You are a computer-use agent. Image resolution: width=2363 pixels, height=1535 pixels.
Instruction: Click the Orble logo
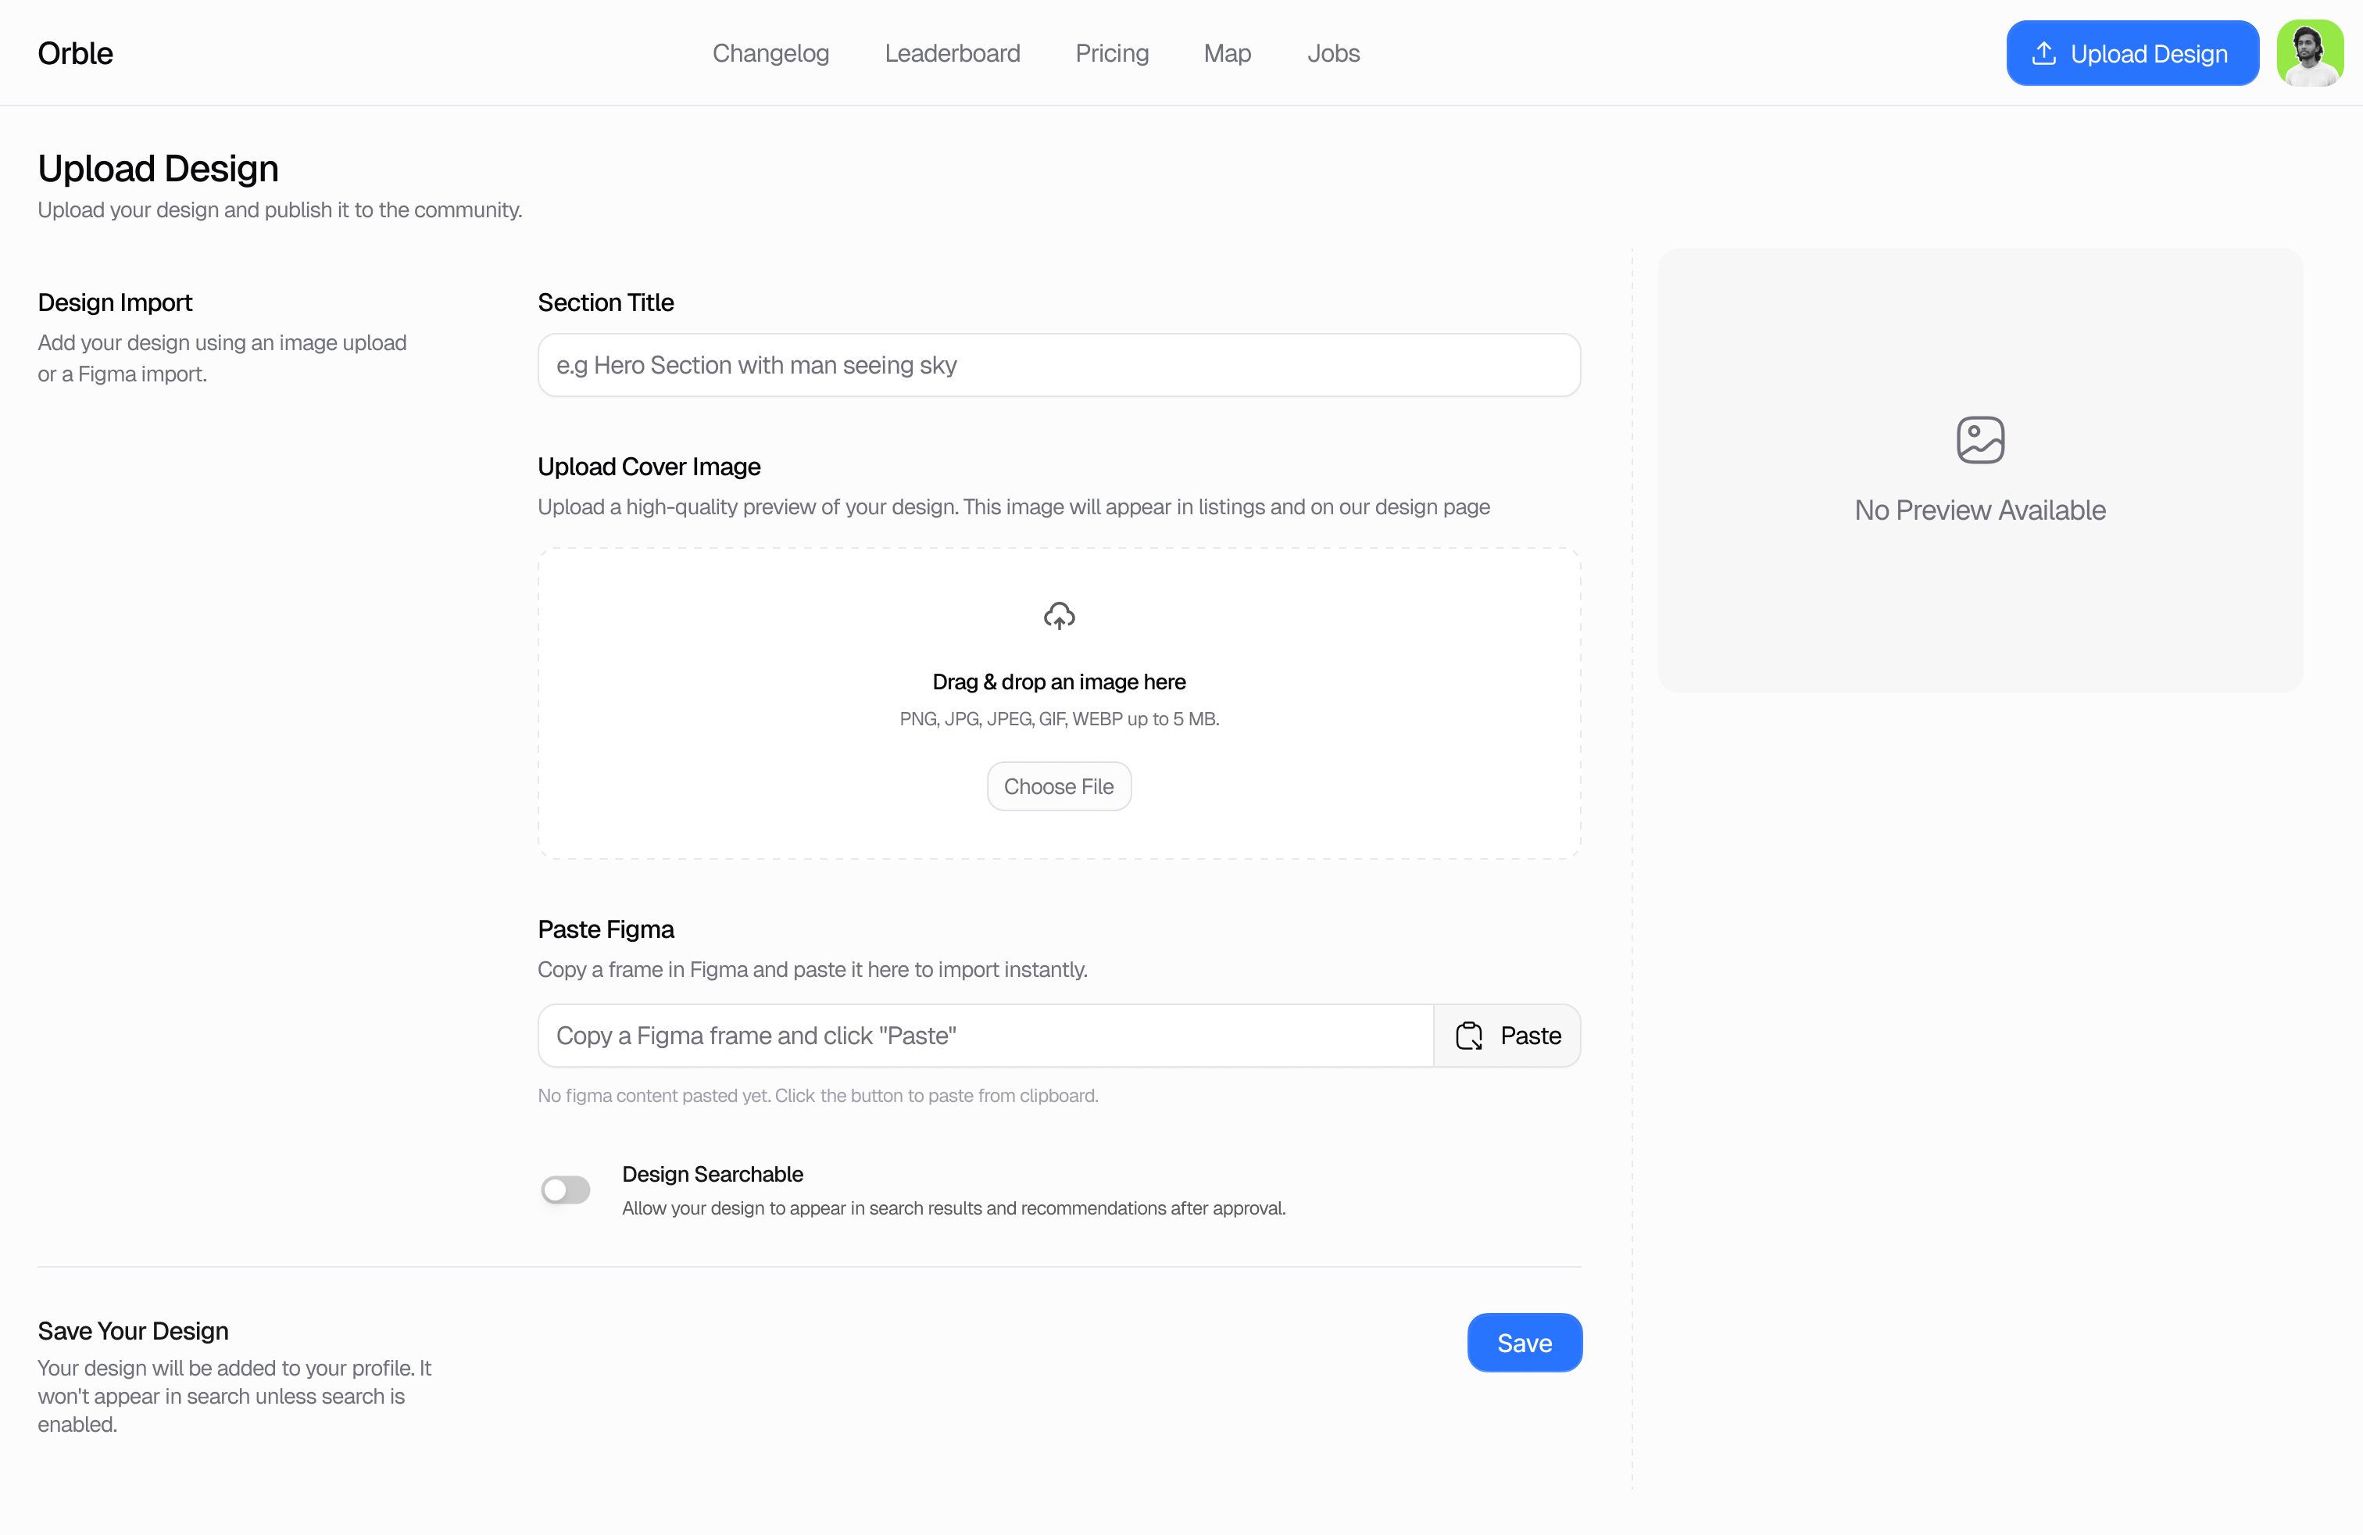point(76,54)
